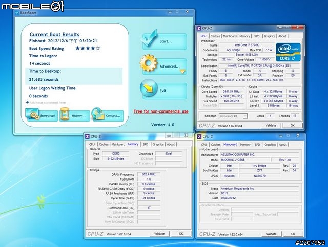Click the BIOS date 05/04/2012 field
Image resolution: width=328 pixels, height=247 pixels.
[259, 198]
